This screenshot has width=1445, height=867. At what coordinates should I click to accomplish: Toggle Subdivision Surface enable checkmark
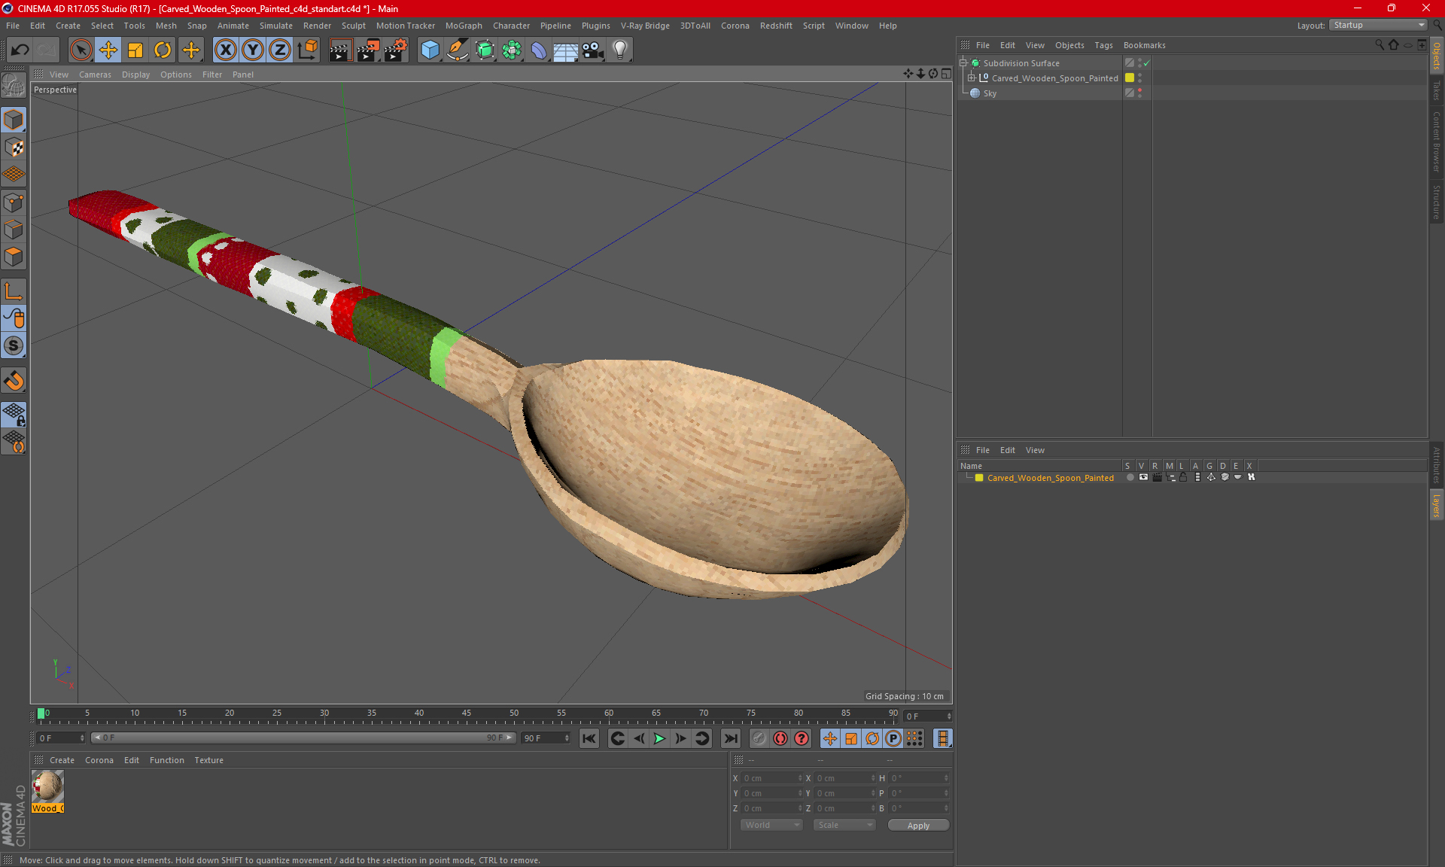pos(1146,63)
